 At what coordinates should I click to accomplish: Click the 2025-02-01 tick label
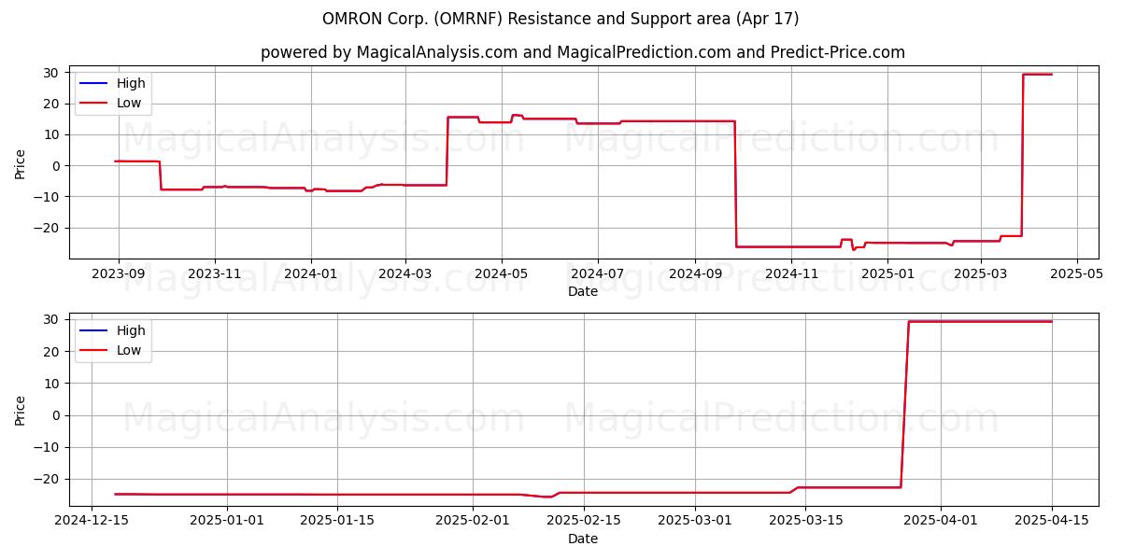coord(473,521)
